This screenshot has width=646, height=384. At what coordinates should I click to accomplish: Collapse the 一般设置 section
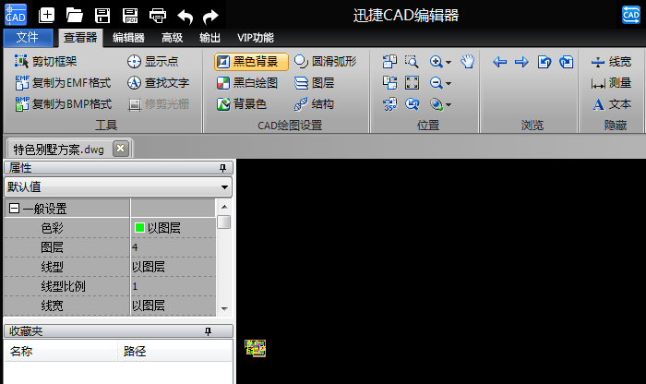pos(14,208)
